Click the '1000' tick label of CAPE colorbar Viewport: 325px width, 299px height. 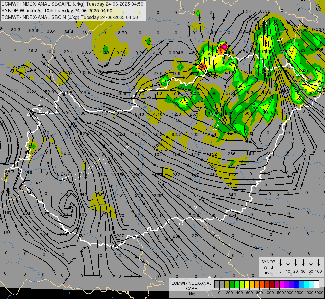point(269,293)
